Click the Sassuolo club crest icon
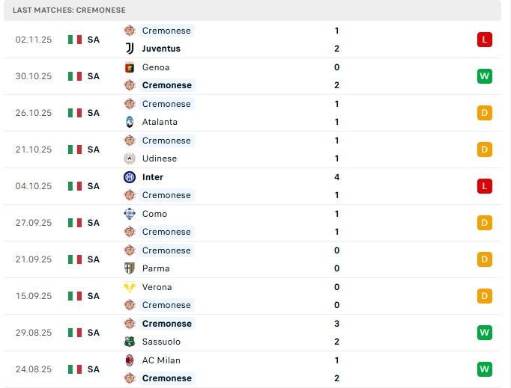Image resolution: width=511 pixels, height=388 pixels. pos(130,342)
